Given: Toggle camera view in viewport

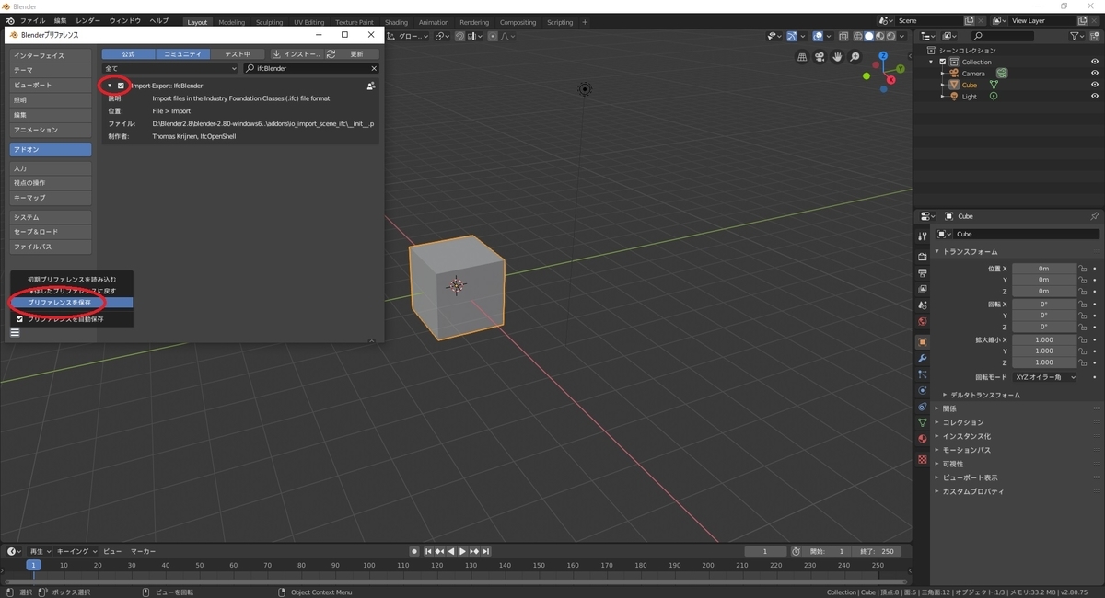Looking at the screenshot, I should tap(820, 57).
